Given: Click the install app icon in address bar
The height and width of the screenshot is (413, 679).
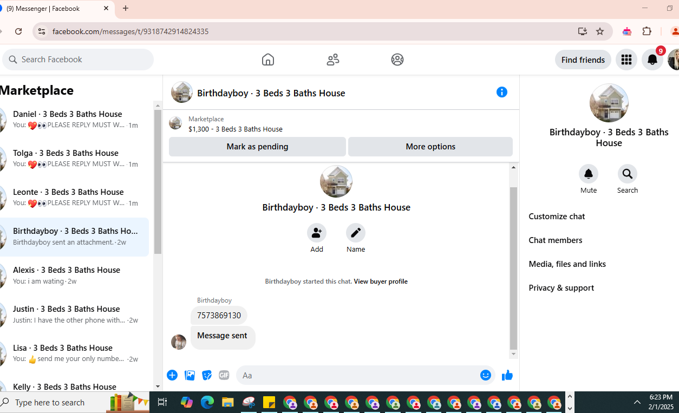Looking at the screenshot, I should [x=583, y=31].
